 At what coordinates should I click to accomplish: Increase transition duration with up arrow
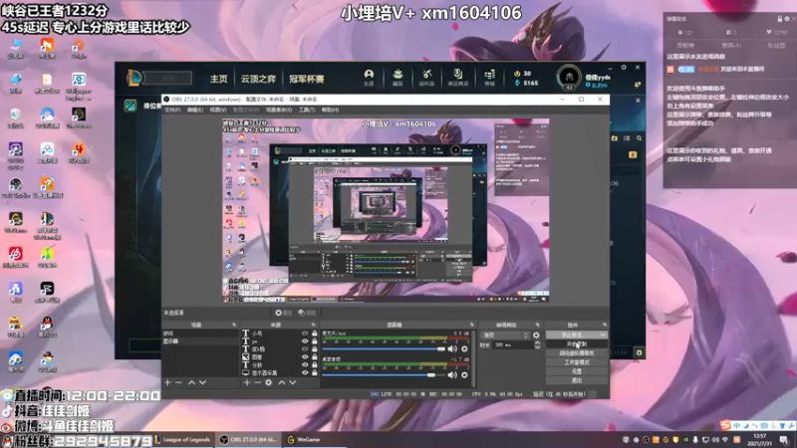coord(537,342)
